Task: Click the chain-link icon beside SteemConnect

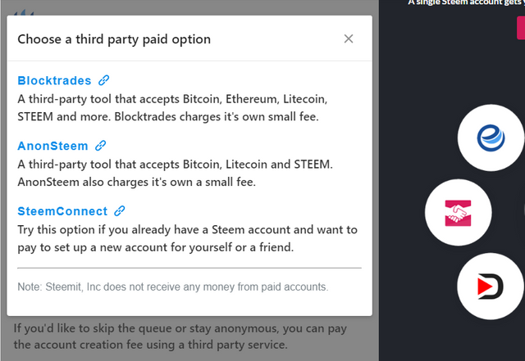Action: (120, 211)
